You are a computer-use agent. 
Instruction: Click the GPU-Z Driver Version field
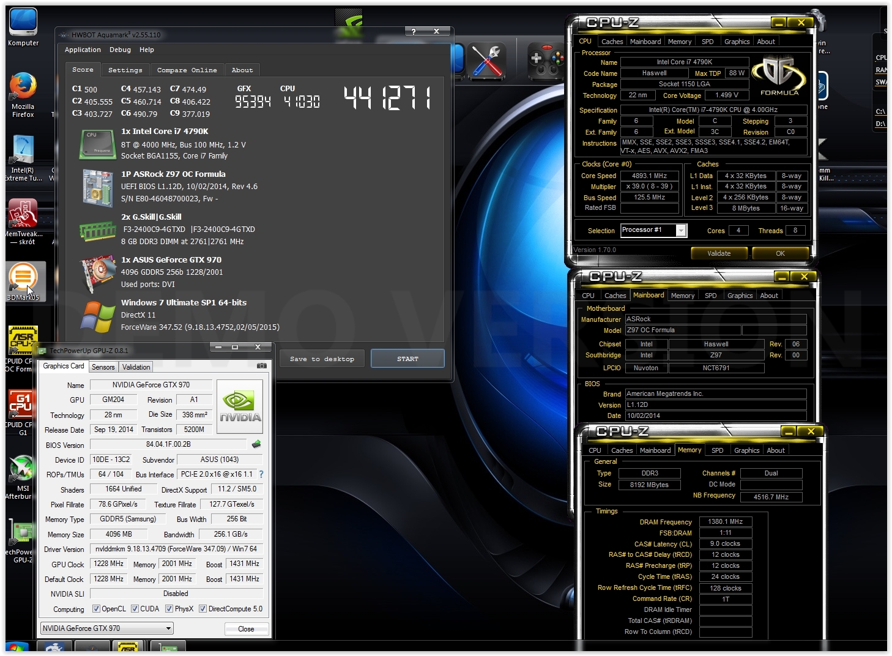pos(176,549)
